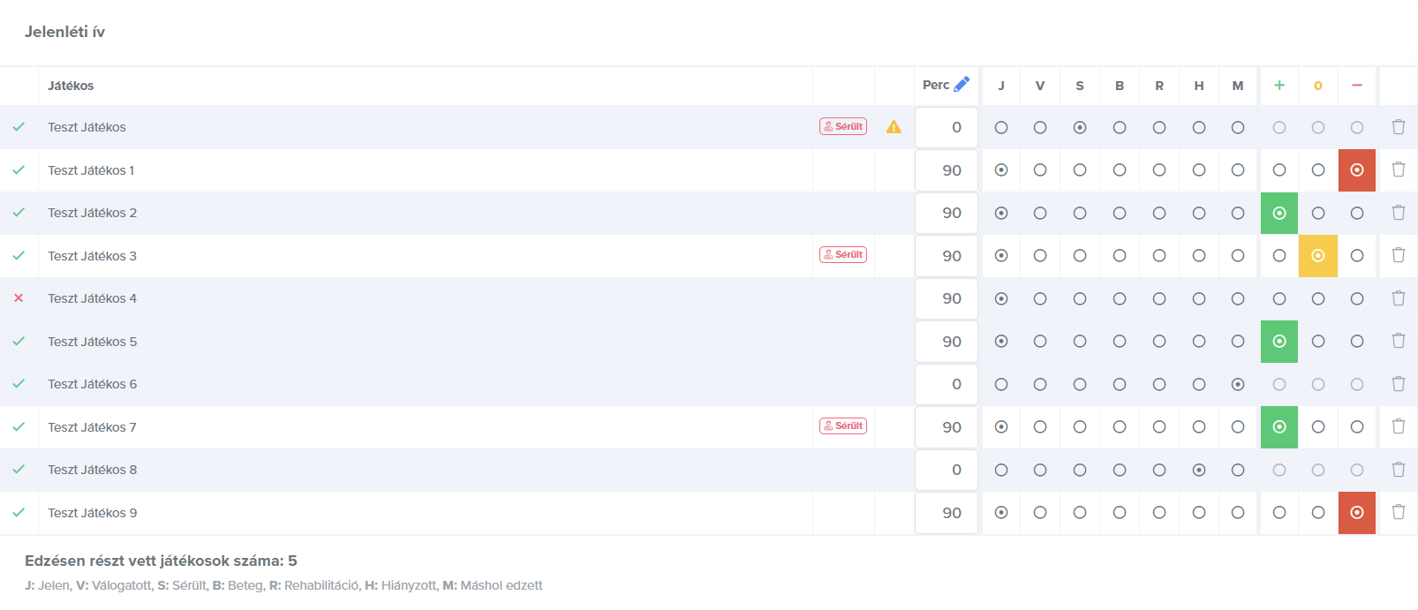Click the minutes field of Teszt Játékos 6

click(947, 384)
